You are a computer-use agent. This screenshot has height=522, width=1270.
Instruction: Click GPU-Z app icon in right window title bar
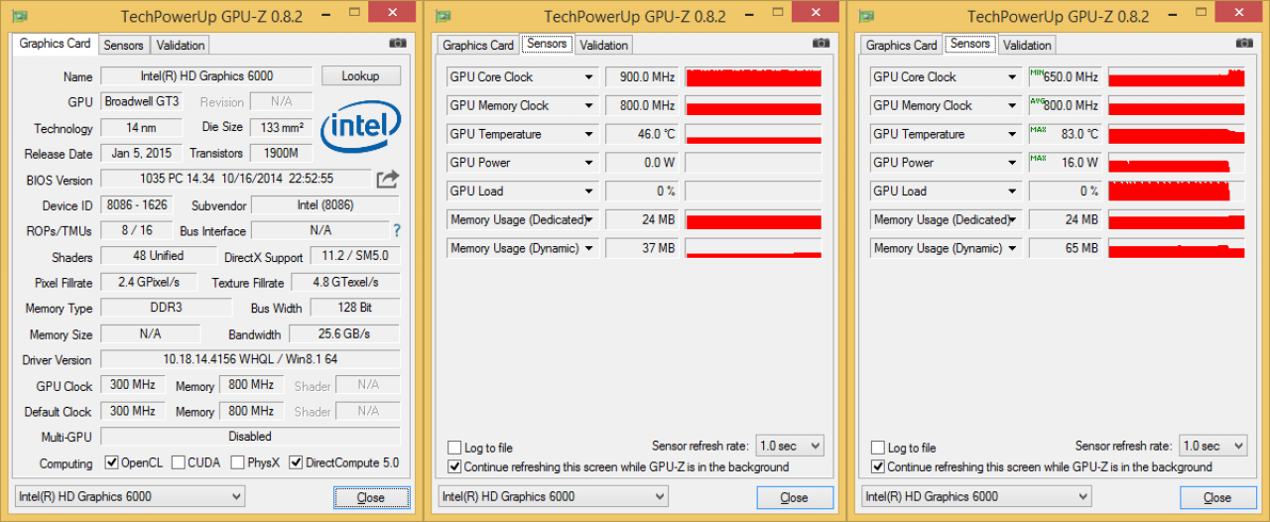[867, 17]
